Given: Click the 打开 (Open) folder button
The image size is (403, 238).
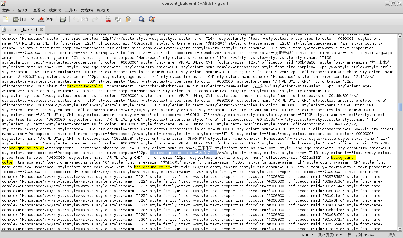Looking at the screenshot, I should [20, 19].
